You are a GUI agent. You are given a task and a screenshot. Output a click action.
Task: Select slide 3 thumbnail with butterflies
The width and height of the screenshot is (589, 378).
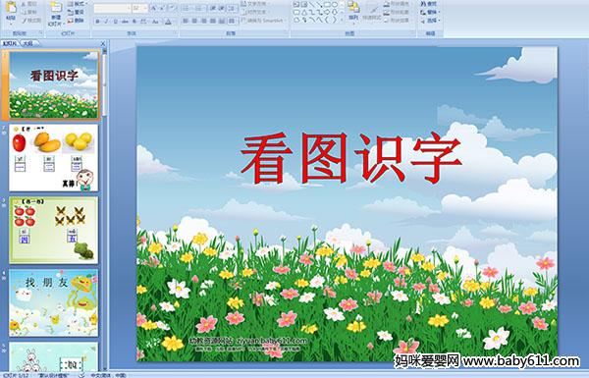tap(54, 230)
